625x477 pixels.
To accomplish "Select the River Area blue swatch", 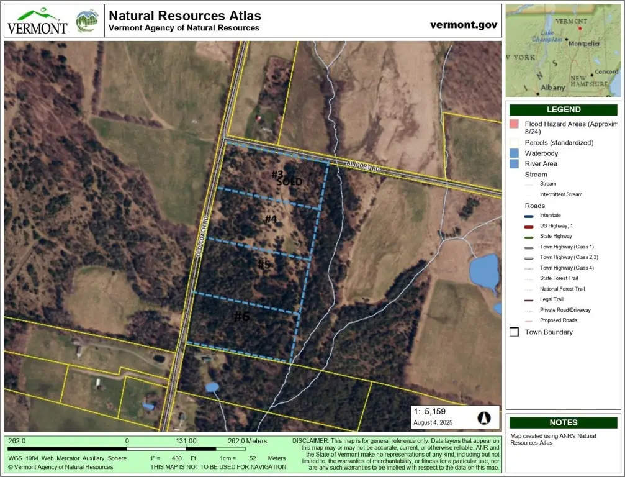I will [514, 164].
